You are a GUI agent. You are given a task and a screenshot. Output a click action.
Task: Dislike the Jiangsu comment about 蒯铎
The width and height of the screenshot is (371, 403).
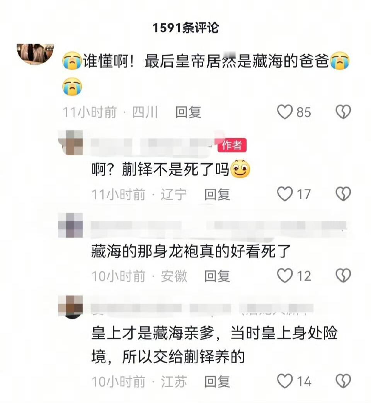click(343, 381)
